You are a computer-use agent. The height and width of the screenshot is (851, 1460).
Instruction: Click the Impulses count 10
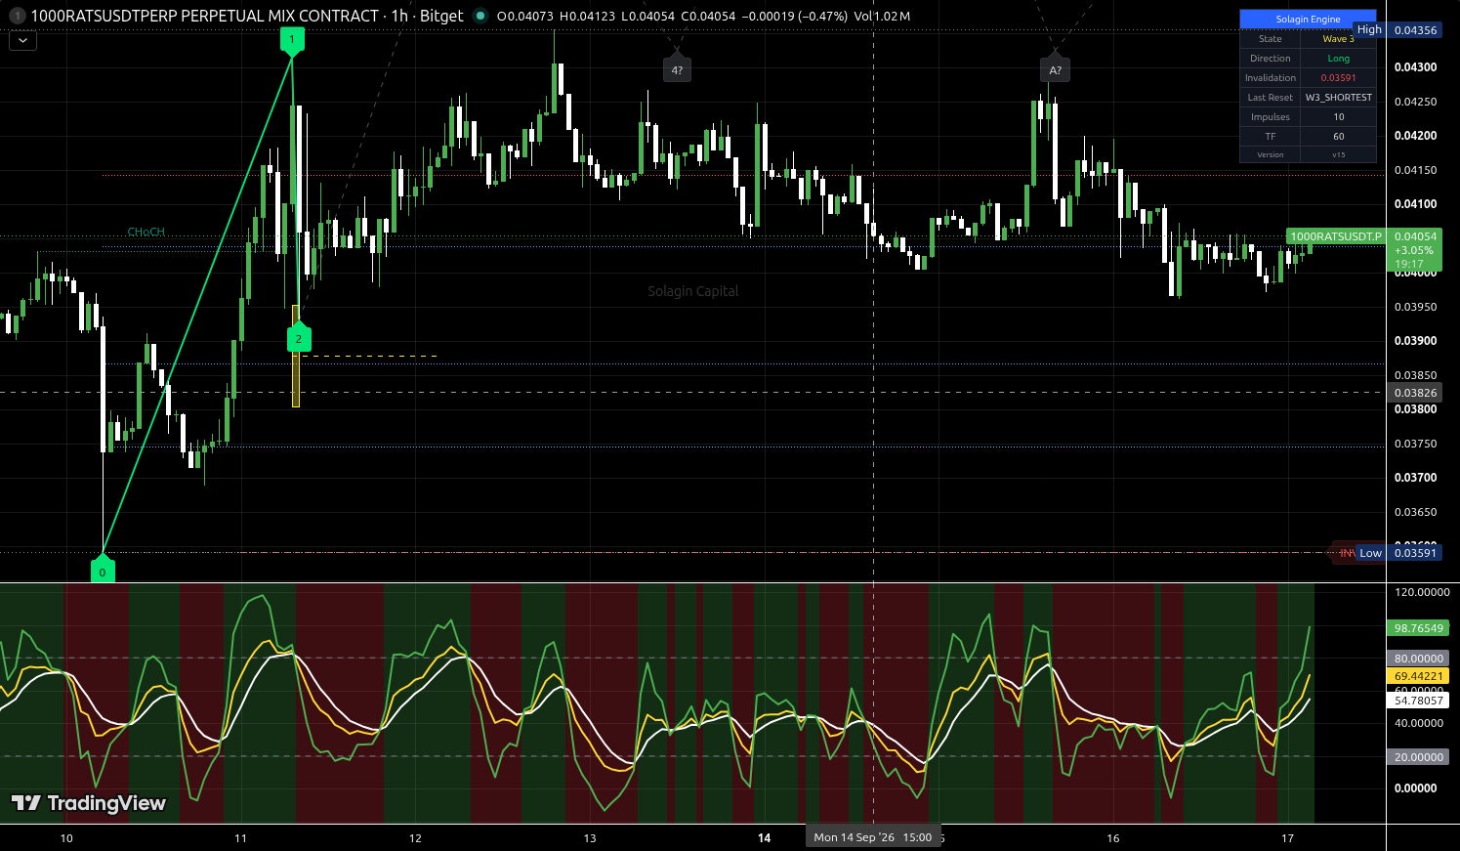tap(1338, 117)
